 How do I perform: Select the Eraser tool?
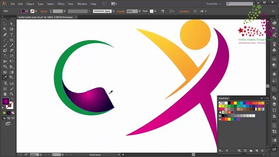[x=12, y=51]
